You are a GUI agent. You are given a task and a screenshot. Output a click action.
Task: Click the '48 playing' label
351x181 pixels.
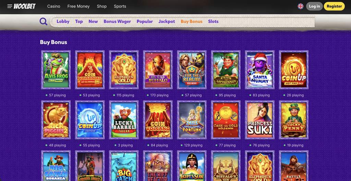[57, 145]
